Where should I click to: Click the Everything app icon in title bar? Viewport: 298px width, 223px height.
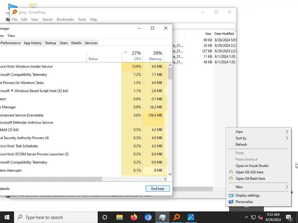coord(15,12)
